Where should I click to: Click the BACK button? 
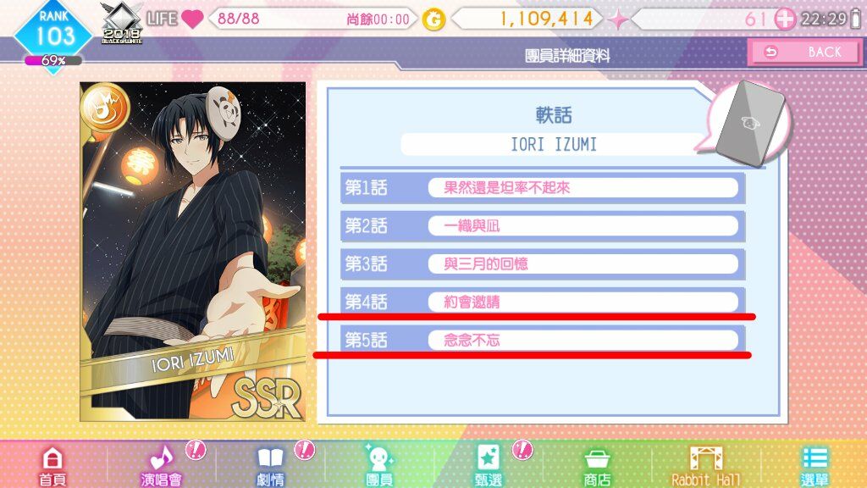[x=804, y=52]
